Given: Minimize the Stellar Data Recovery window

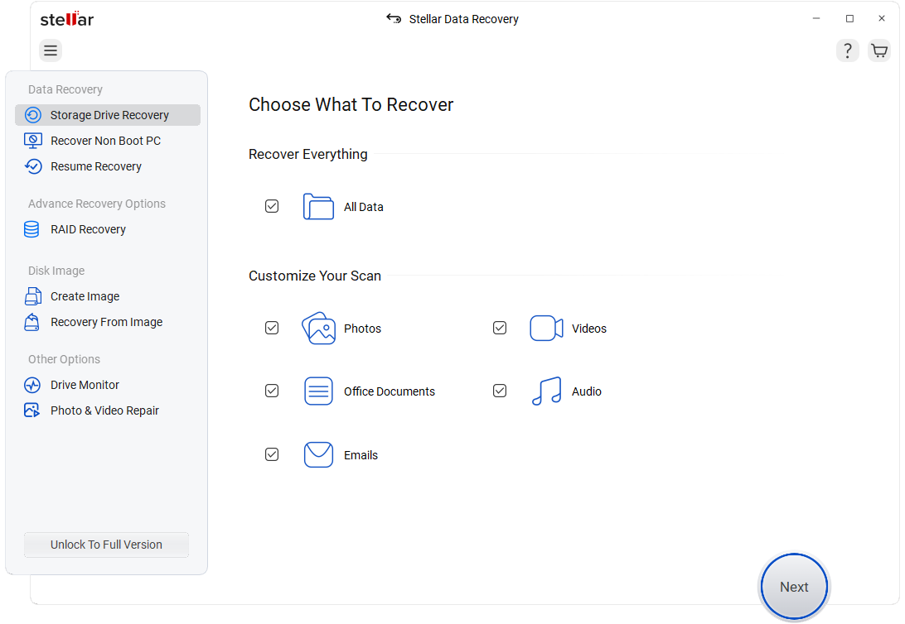Looking at the screenshot, I should (x=816, y=18).
